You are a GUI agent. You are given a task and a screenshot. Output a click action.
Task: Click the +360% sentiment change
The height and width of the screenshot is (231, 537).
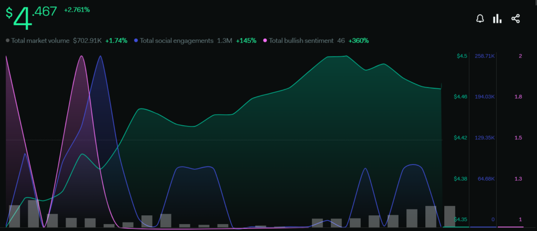pos(359,41)
